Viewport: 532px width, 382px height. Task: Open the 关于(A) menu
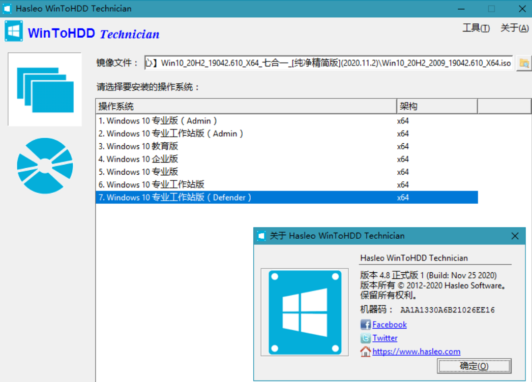[x=514, y=28]
